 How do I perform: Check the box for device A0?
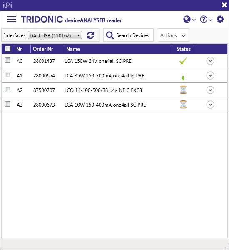point(7,60)
